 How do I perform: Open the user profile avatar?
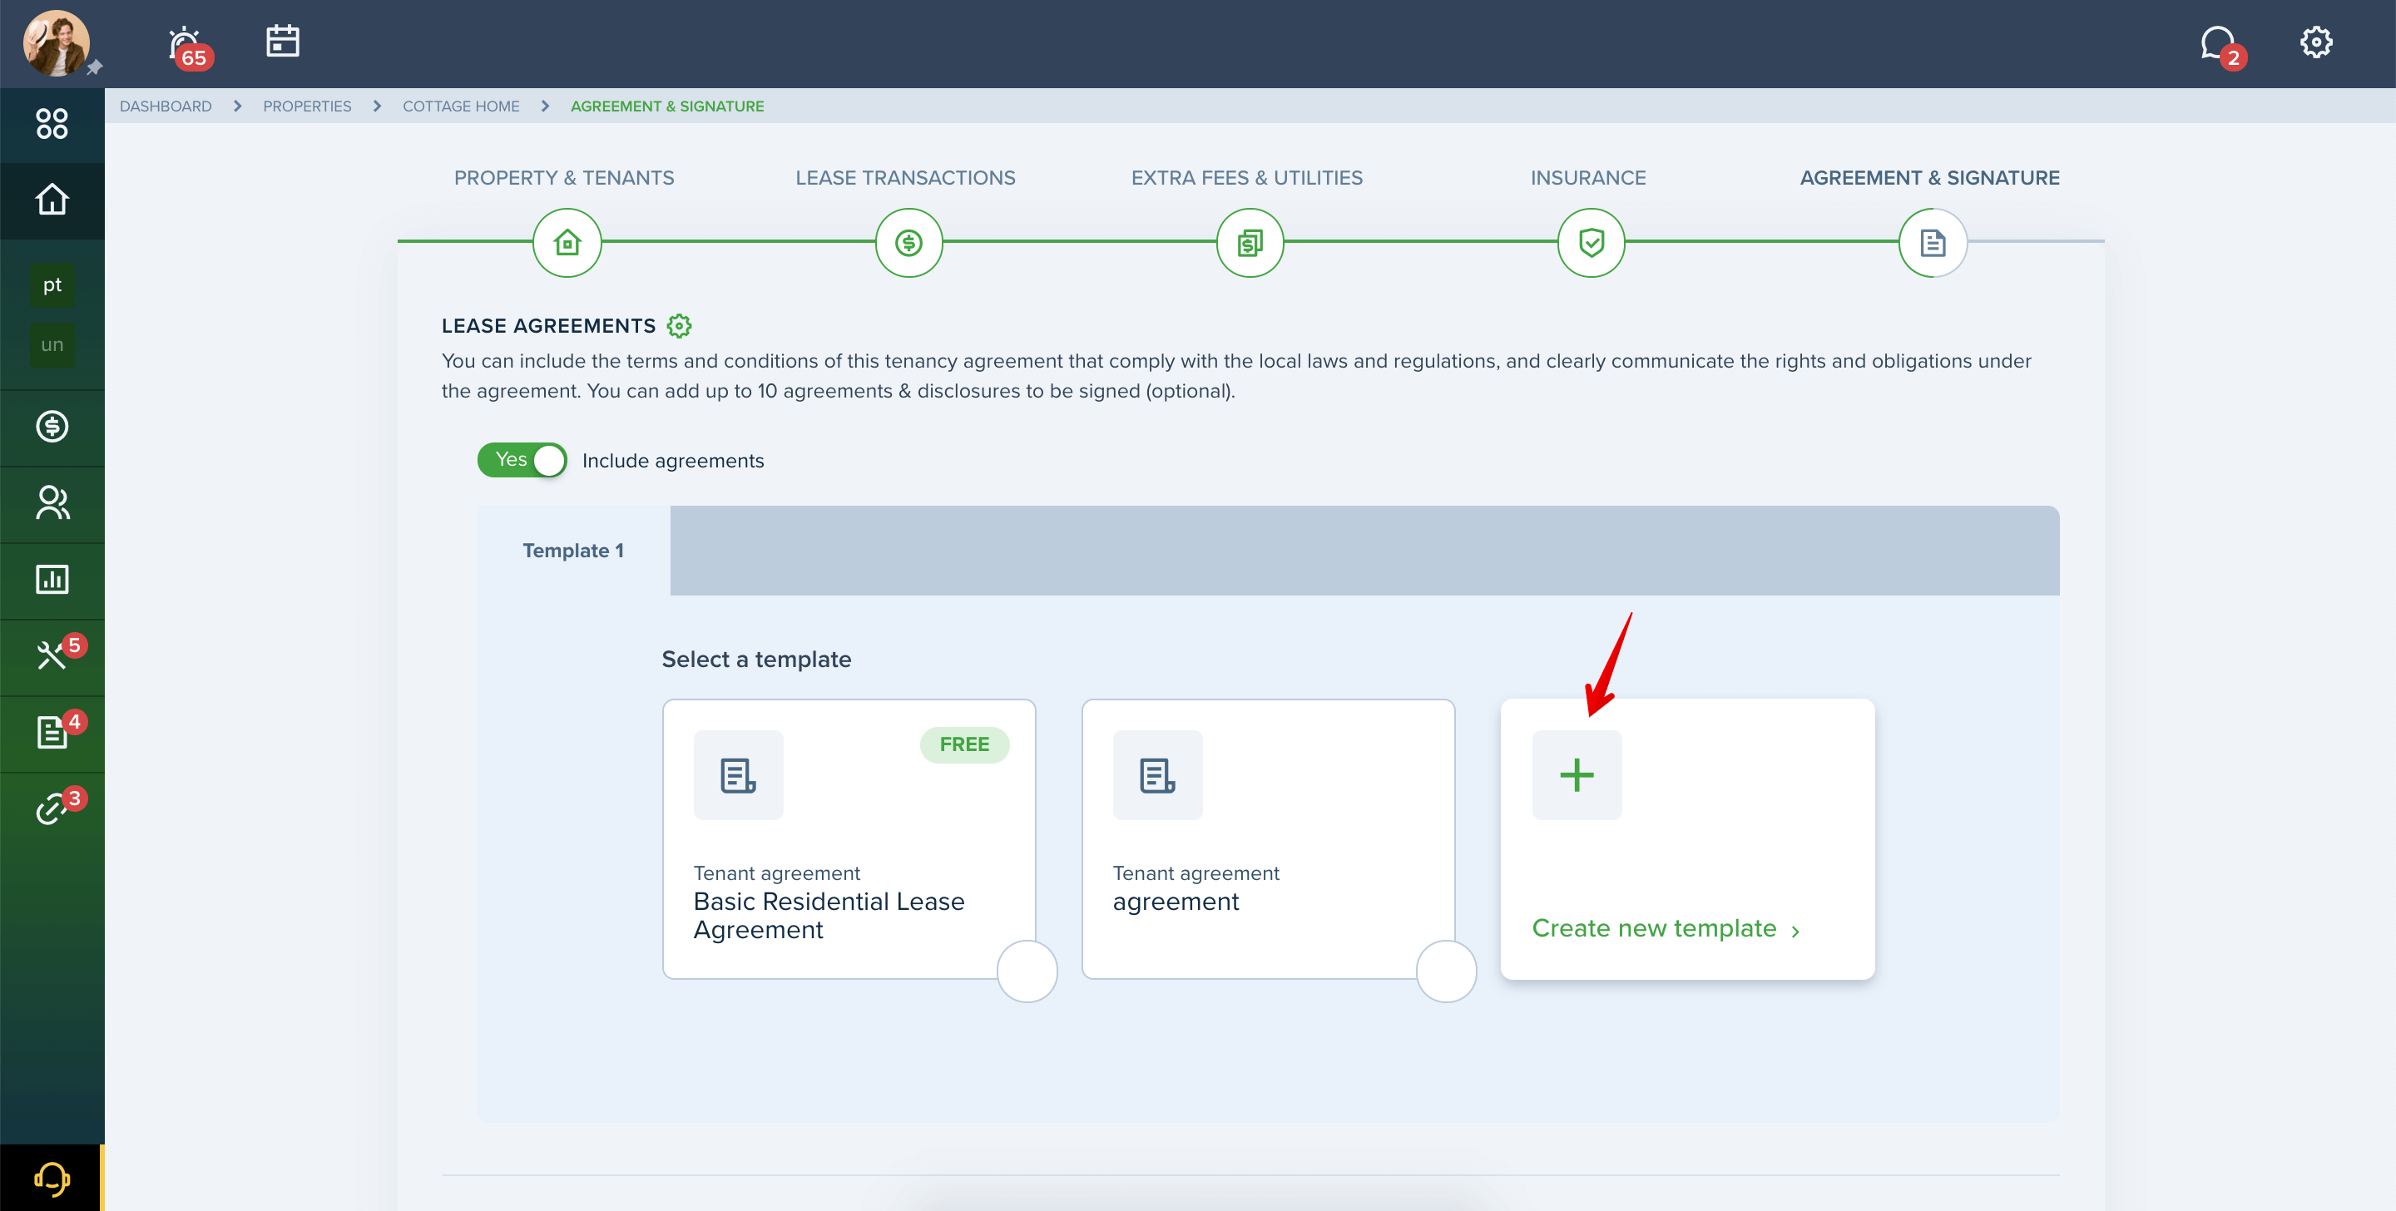(x=57, y=44)
